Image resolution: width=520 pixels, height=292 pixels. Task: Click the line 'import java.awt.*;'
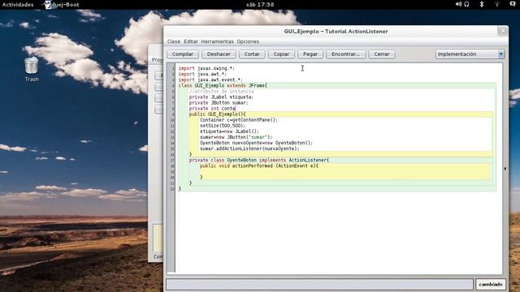202,74
